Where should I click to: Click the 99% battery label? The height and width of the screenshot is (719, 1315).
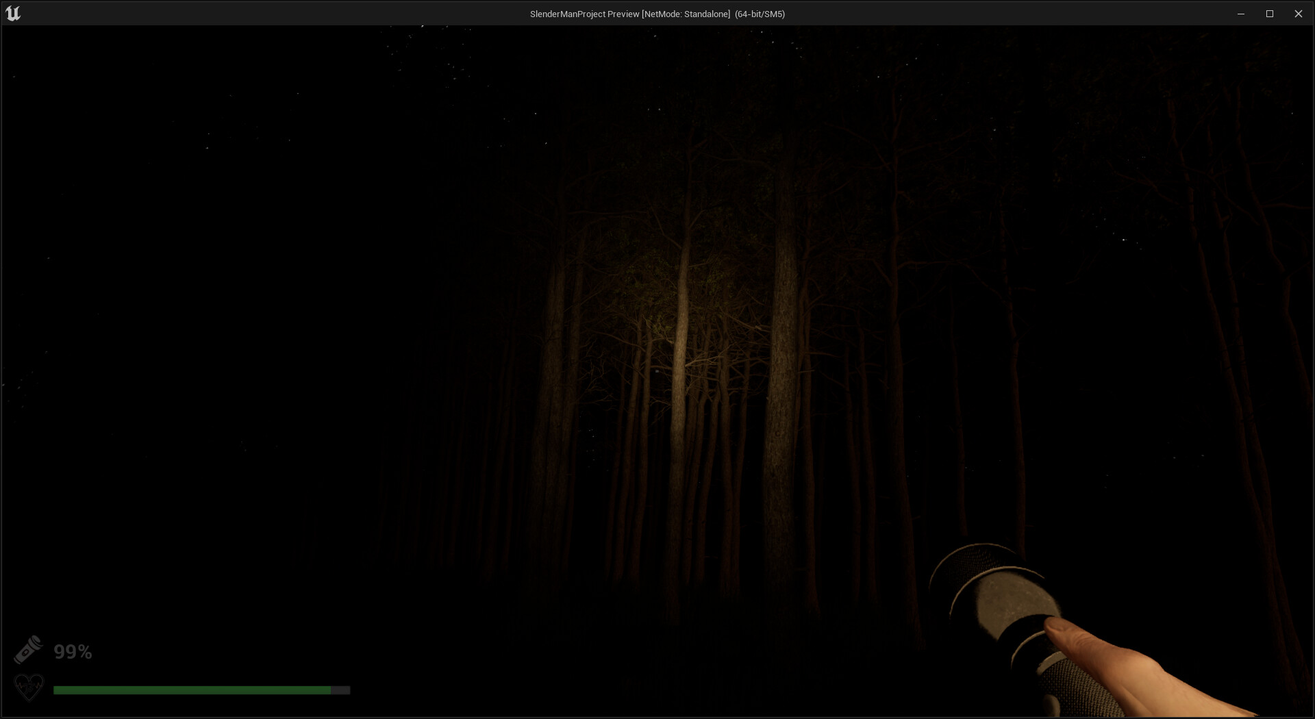tap(73, 651)
